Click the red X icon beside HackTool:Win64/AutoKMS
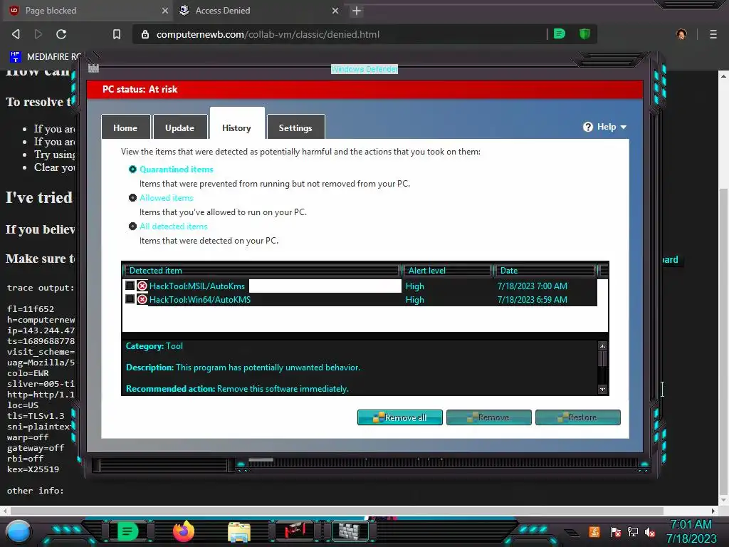This screenshot has height=547, width=729. 142,299
